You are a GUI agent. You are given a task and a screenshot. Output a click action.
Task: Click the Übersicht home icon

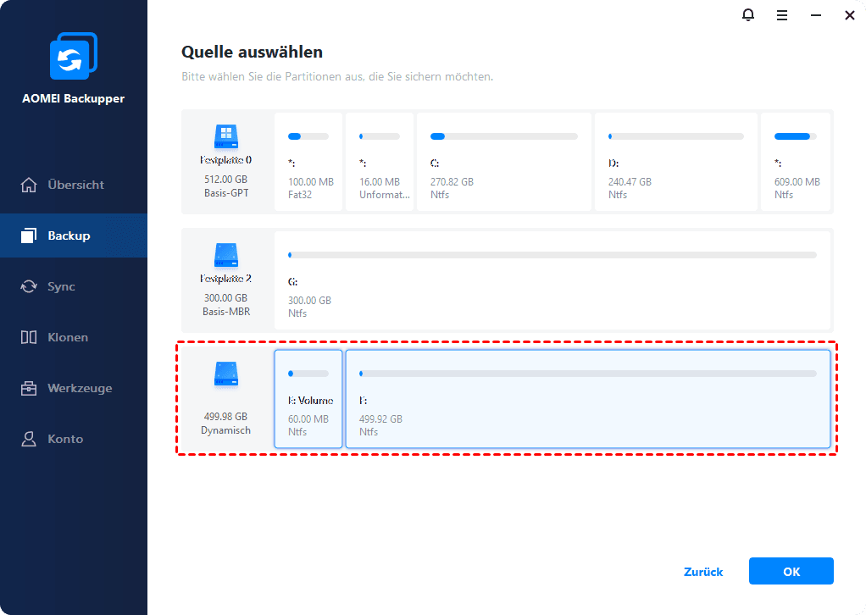(x=29, y=185)
